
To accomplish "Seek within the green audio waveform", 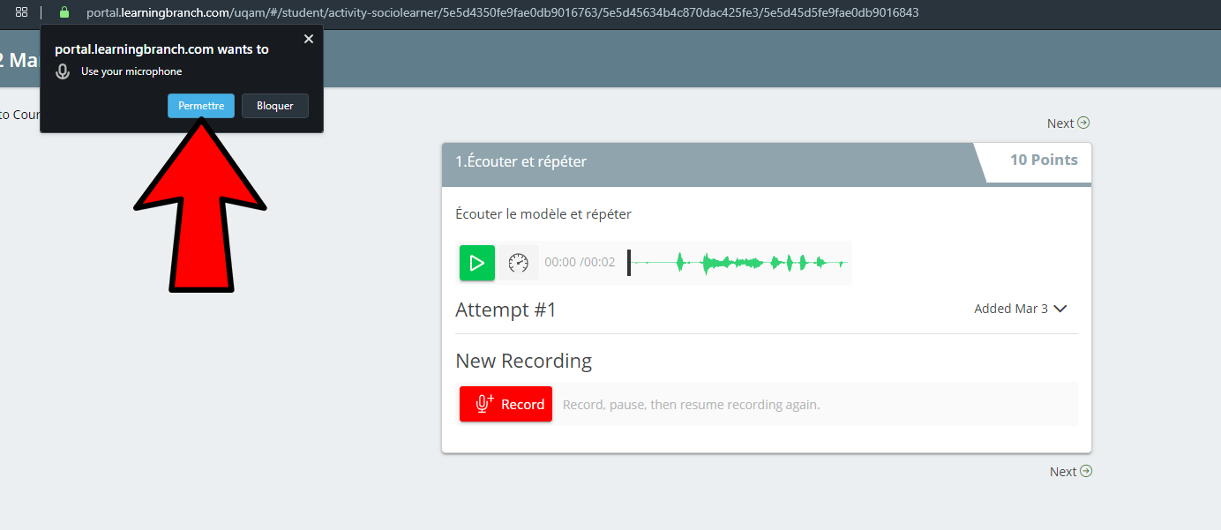I will [x=750, y=263].
